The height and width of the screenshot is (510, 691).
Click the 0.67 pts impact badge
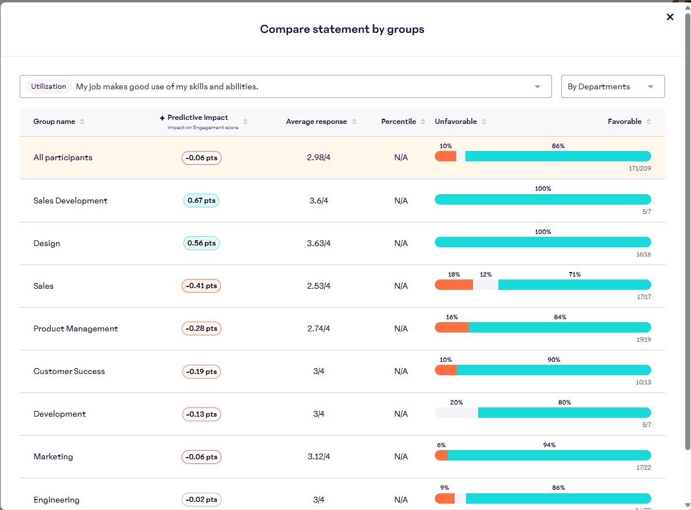click(201, 201)
